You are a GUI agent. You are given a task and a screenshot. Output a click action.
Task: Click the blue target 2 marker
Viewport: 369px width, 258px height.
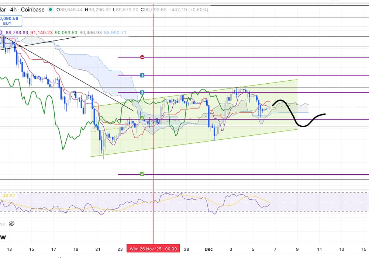(142, 92)
